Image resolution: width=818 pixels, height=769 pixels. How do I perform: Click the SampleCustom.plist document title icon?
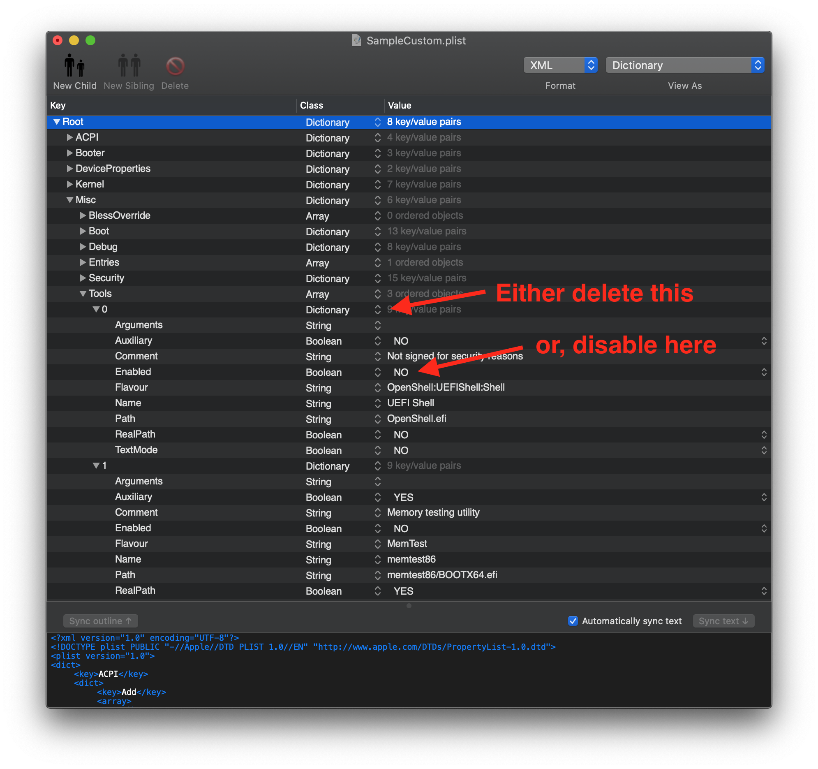(x=357, y=40)
